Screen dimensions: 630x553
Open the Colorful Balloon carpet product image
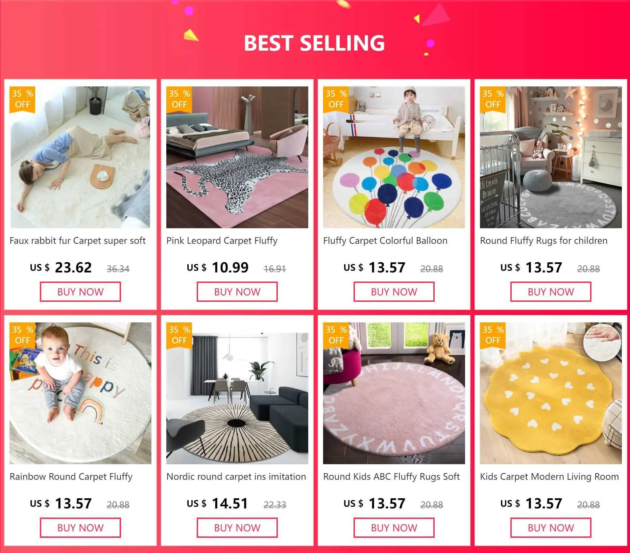[394, 157]
